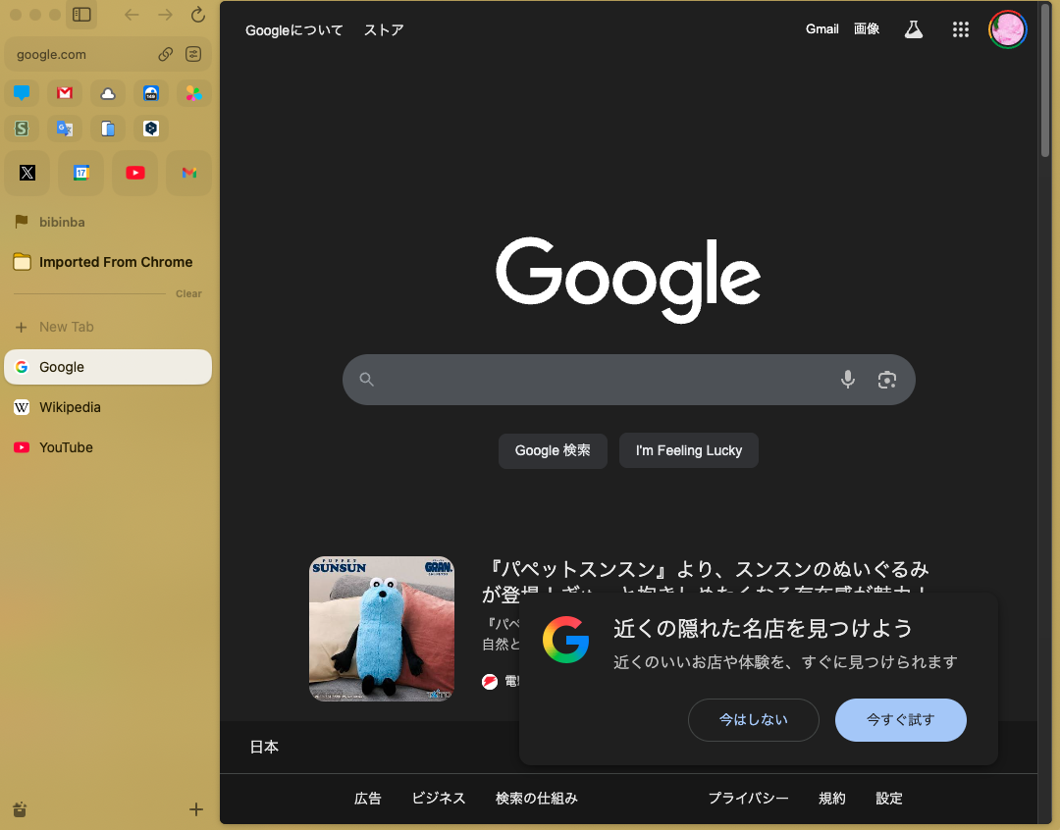Open the ビジネス footer link
The width and height of the screenshot is (1060, 830).
coord(439,799)
